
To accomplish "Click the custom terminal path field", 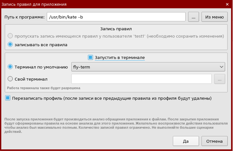I will 142,79.
